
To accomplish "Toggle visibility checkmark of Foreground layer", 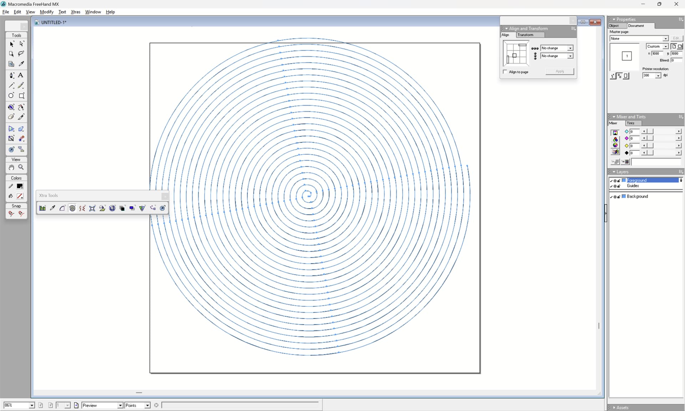I will [x=611, y=181].
